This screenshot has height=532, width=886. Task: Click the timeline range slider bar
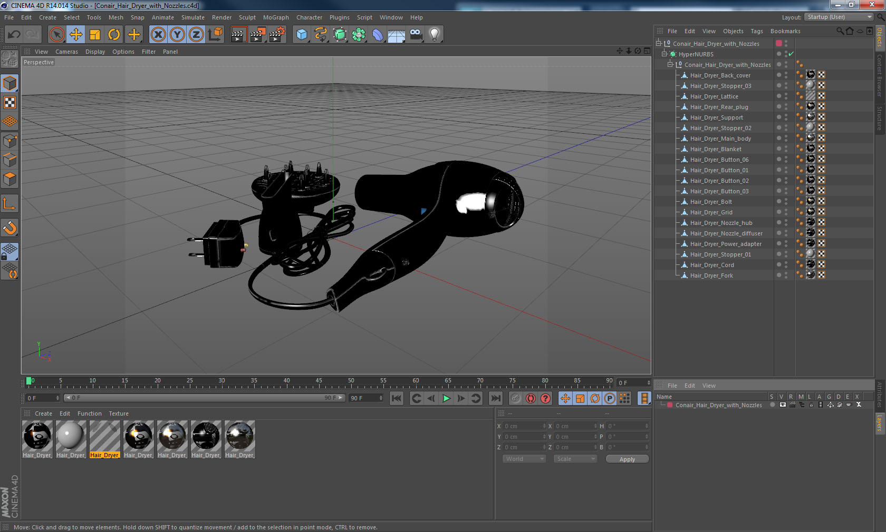tap(204, 398)
